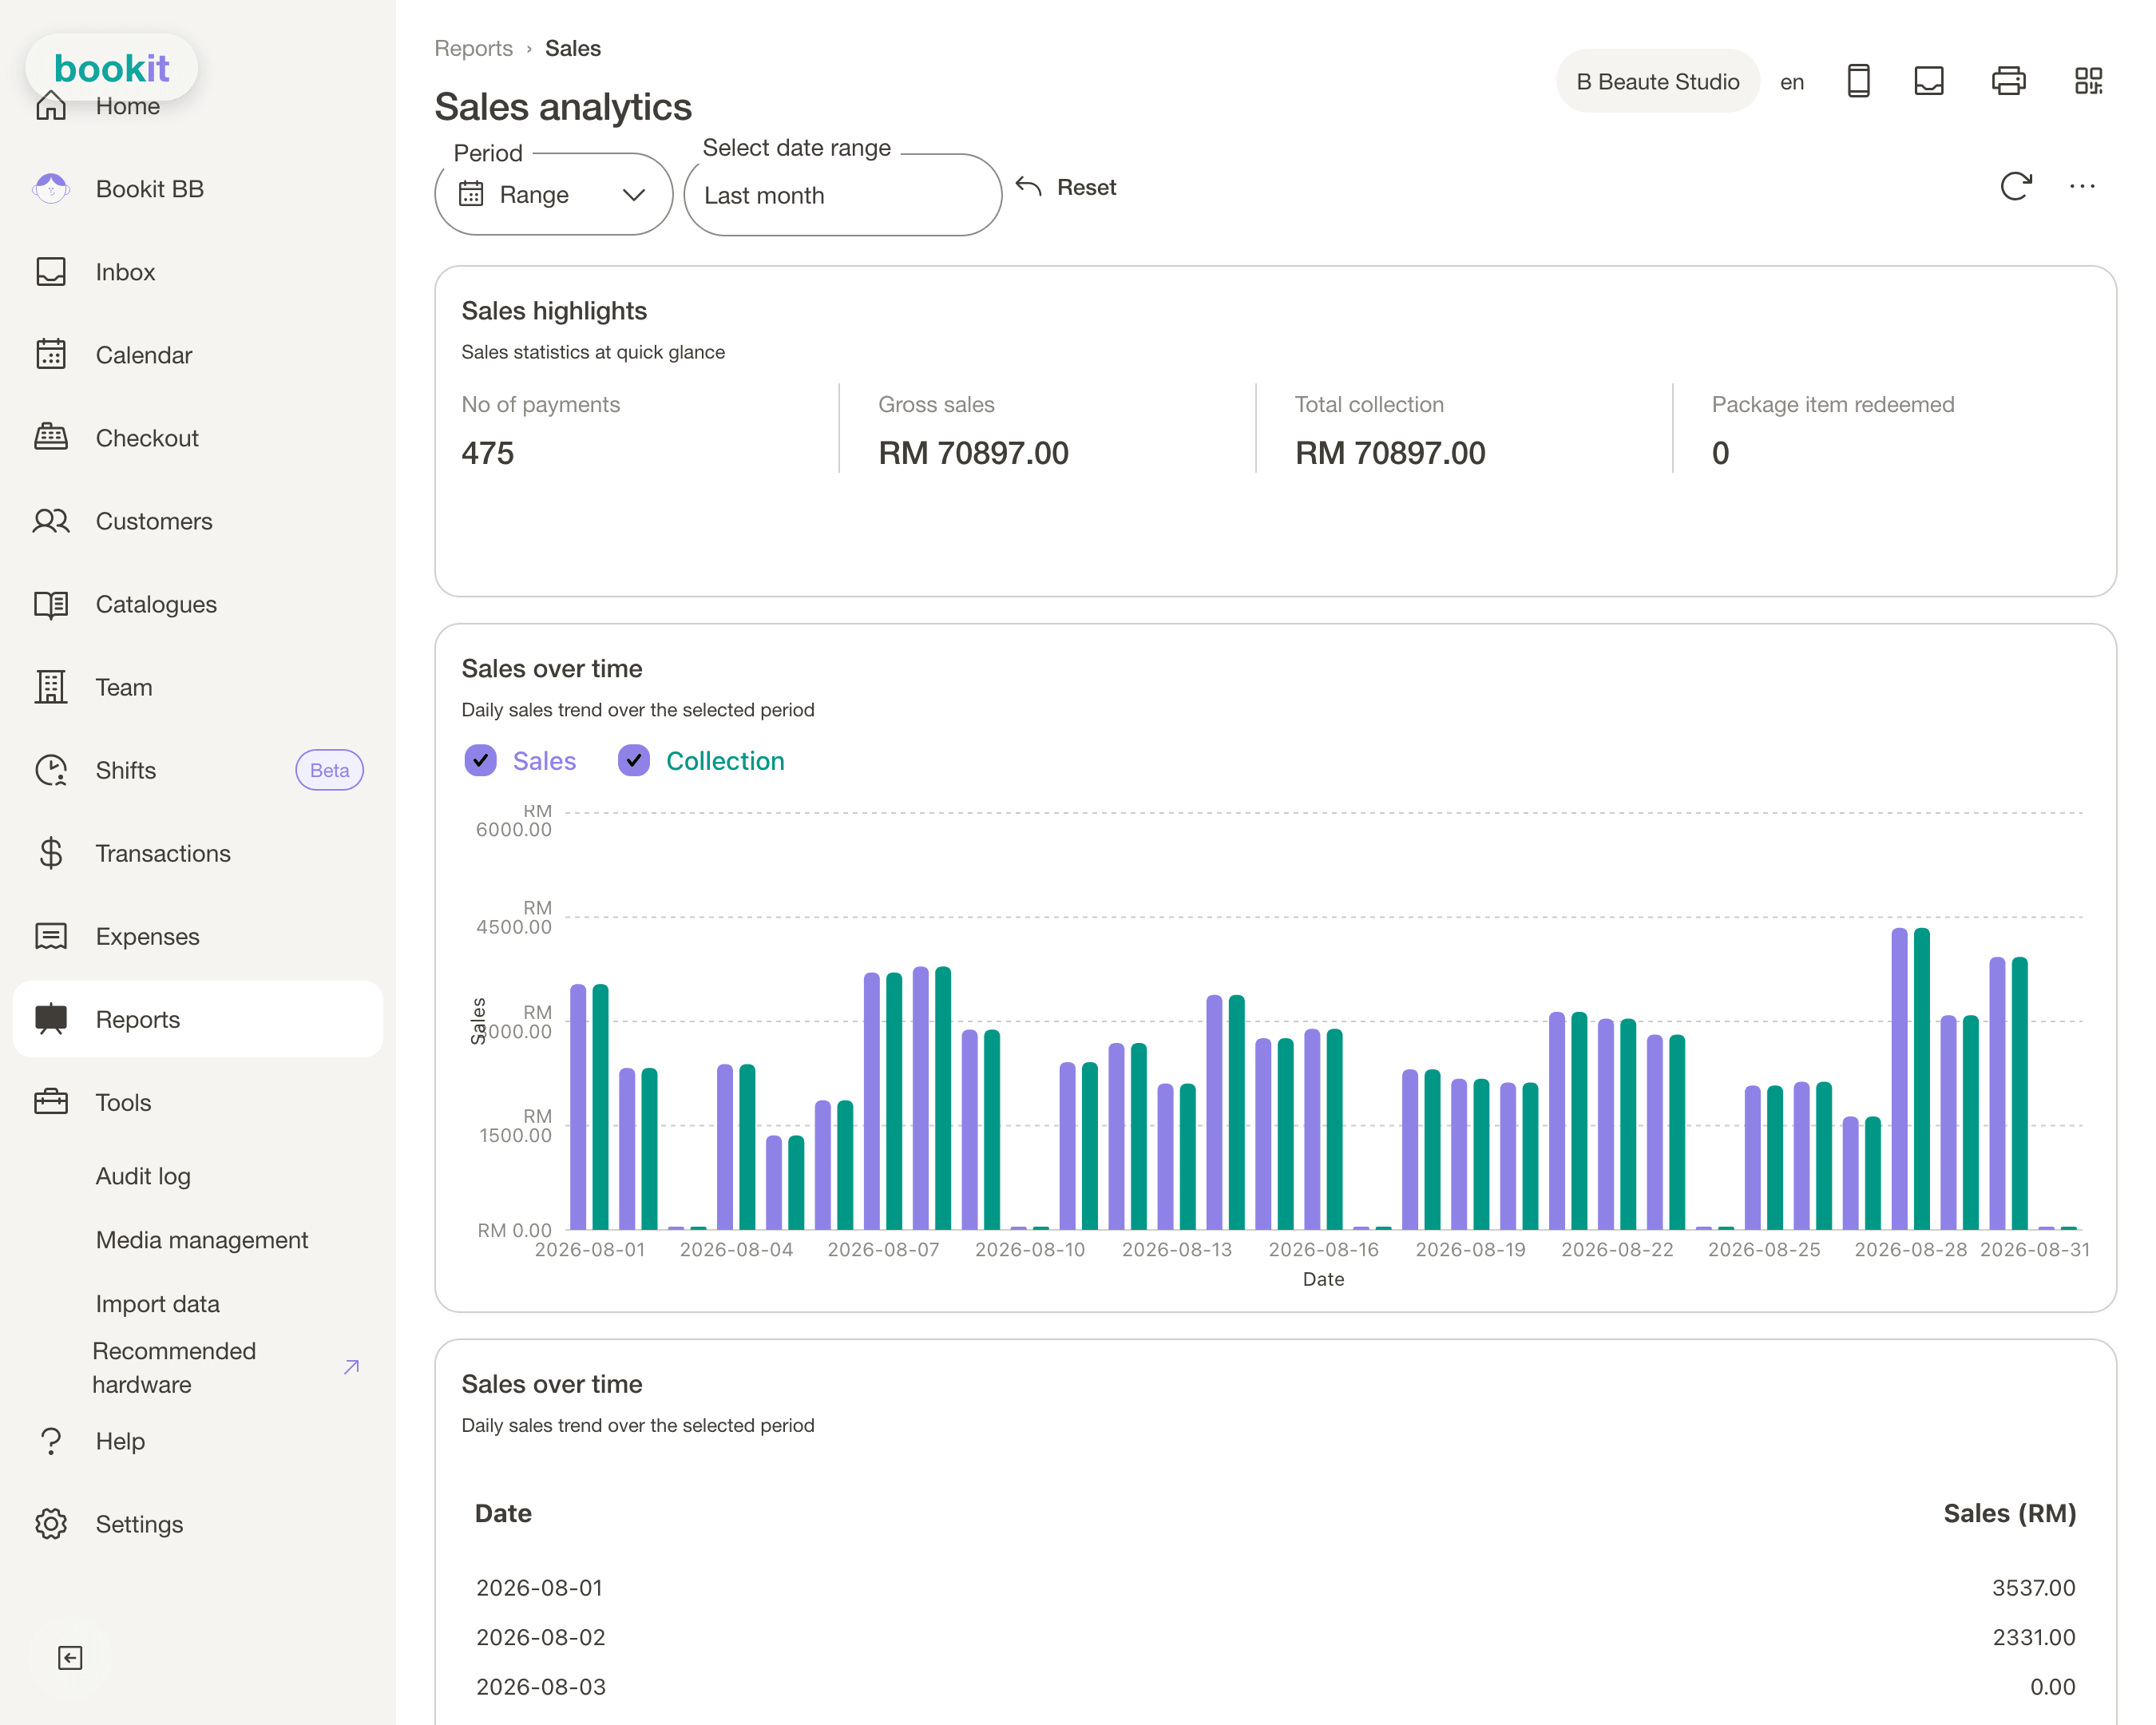Collapse the sidebar with the arrow icon
2156x1725 pixels.
(x=70, y=1657)
